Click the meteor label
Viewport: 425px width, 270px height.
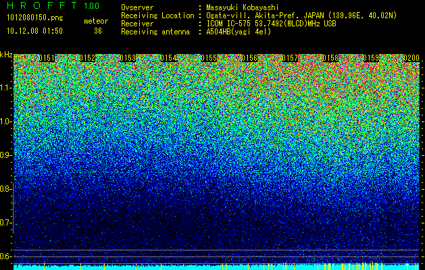96,21
